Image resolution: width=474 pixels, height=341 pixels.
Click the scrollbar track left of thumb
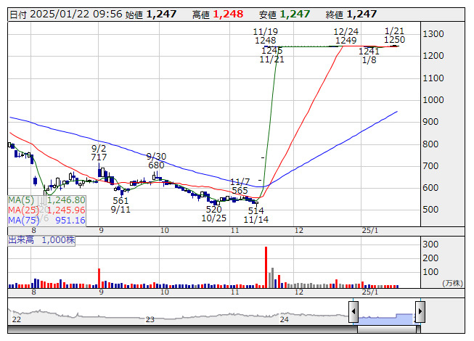182,329
